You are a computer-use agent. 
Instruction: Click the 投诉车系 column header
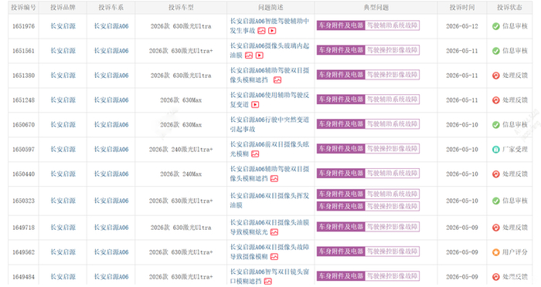point(111,8)
